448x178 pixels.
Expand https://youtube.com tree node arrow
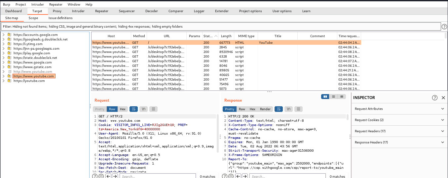pyautogui.click(x=3, y=81)
